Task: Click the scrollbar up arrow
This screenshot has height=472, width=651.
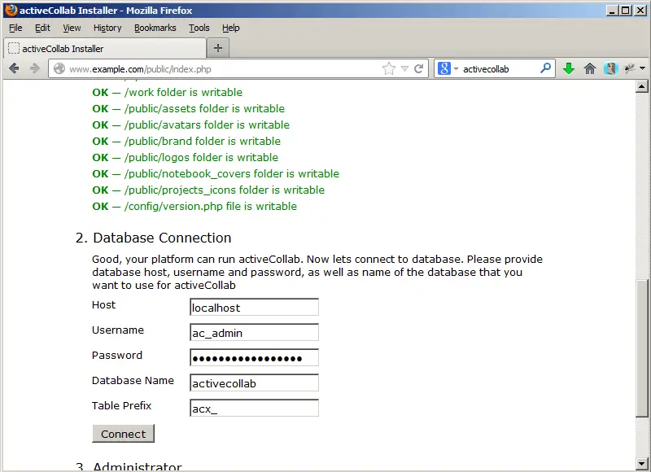Action: pyautogui.click(x=642, y=87)
